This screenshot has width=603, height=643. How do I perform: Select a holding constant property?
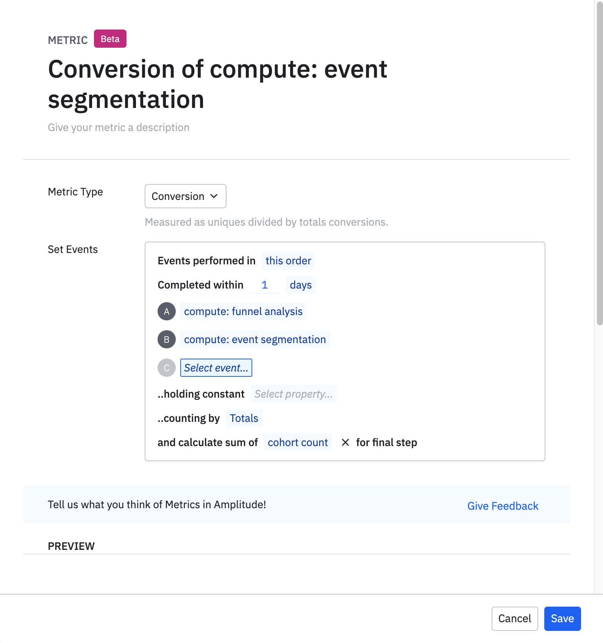tap(293, 394)
